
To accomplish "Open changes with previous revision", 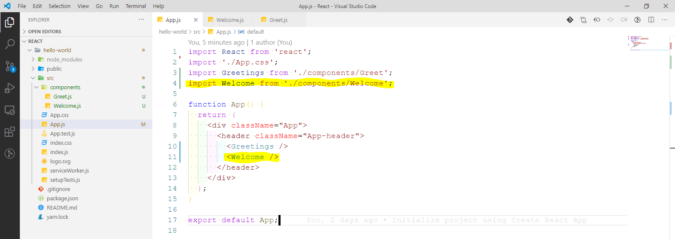I will (597, 20).
